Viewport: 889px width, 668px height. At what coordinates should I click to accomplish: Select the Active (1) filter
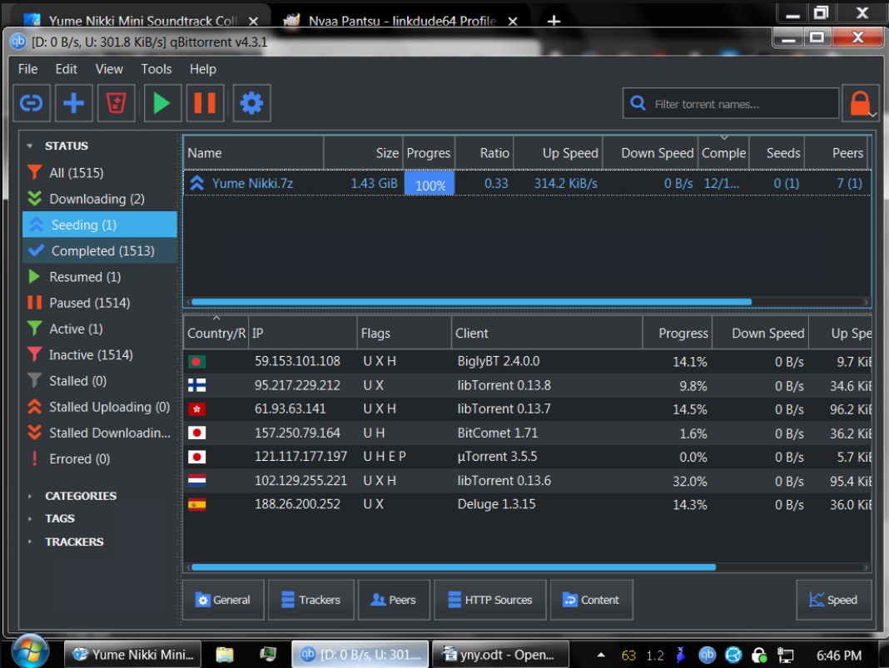click(100, 329)
